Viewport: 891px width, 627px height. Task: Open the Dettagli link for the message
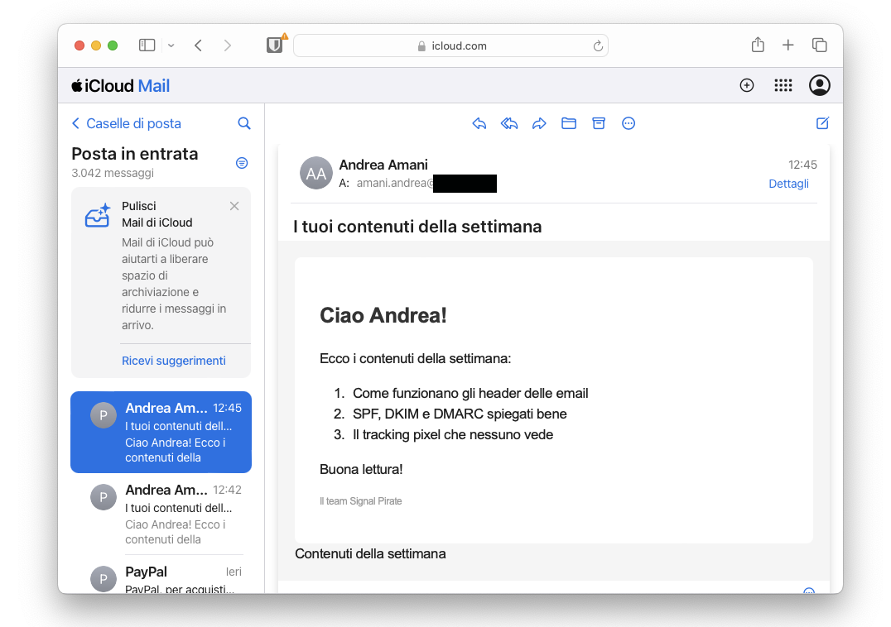coord(788,184)
